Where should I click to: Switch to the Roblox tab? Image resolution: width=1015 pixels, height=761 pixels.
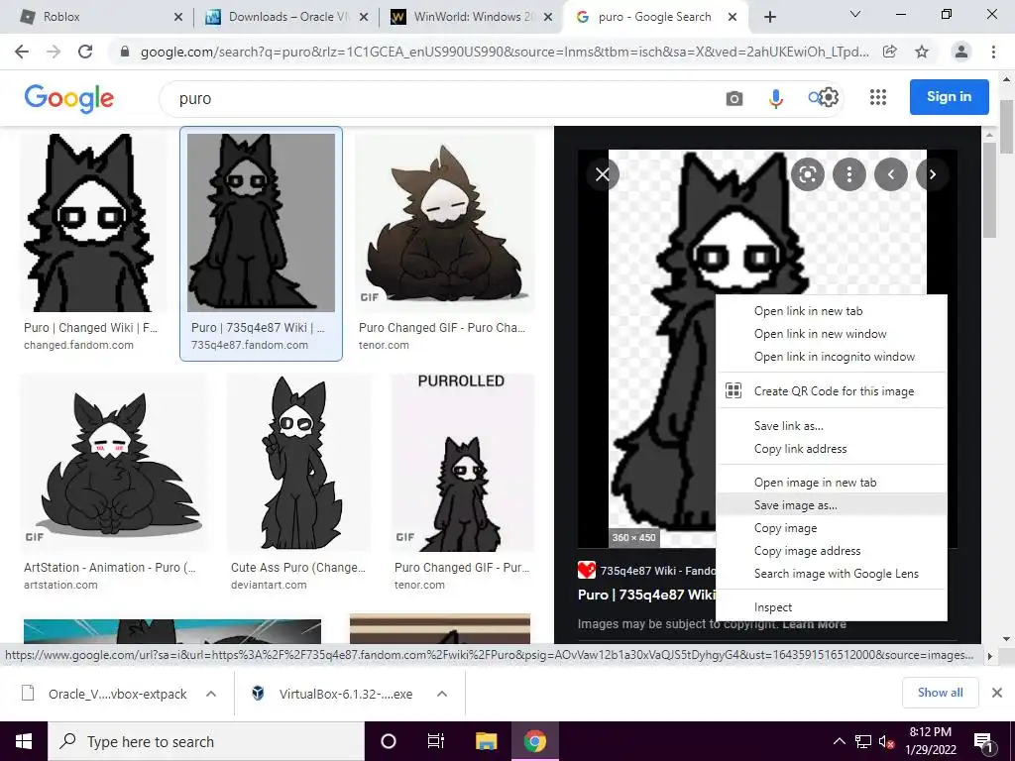click(x=102, y=17)
